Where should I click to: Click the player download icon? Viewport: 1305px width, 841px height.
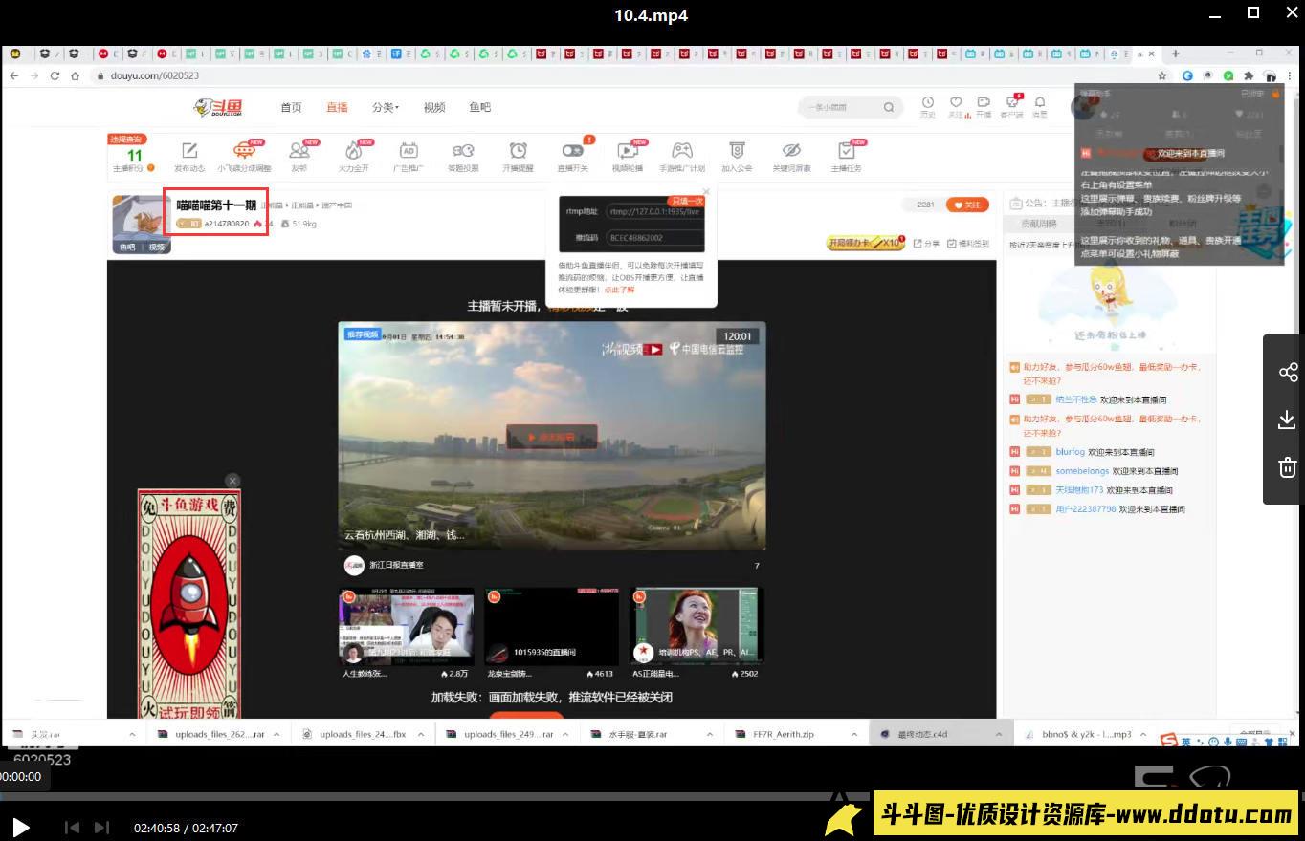(1287, 420)
